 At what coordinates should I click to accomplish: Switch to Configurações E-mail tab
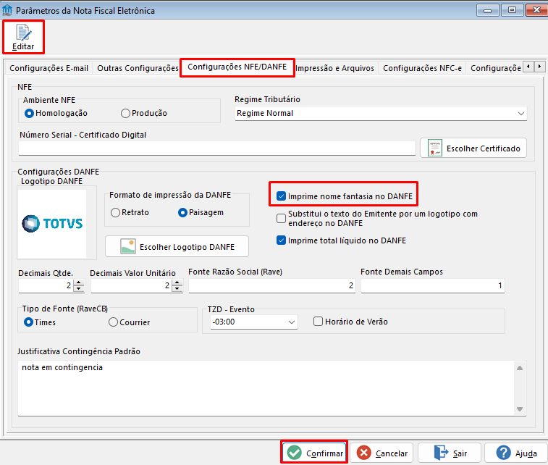pos(49,68)
